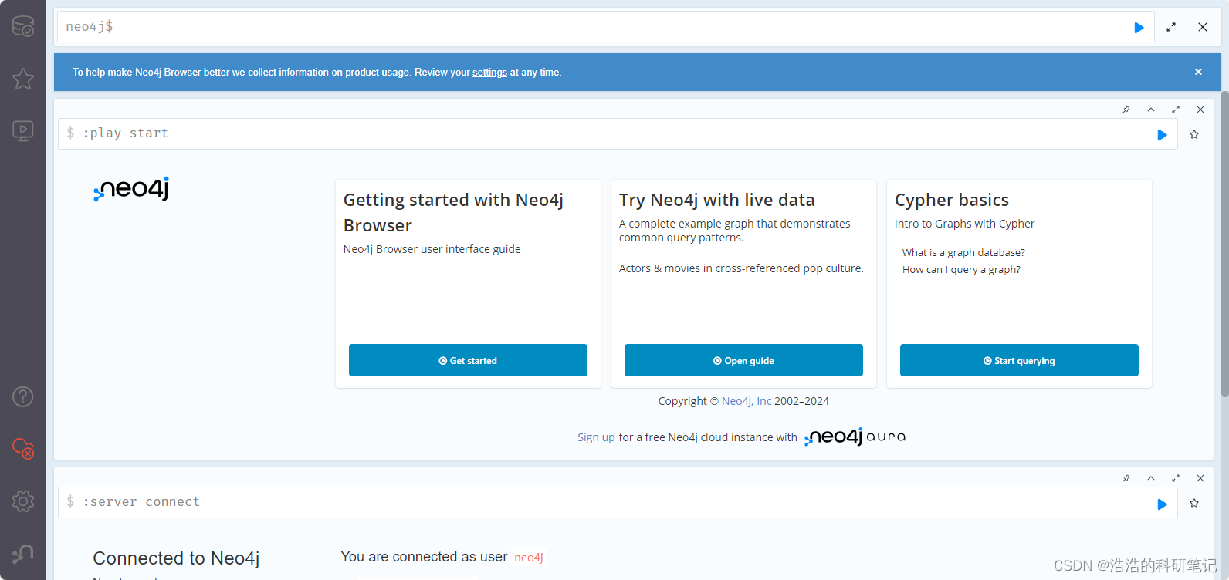The width and height of the screenshot is (1229, 580).
Task: Click the 'Cypher basics' heading
Action: point(952,200)
